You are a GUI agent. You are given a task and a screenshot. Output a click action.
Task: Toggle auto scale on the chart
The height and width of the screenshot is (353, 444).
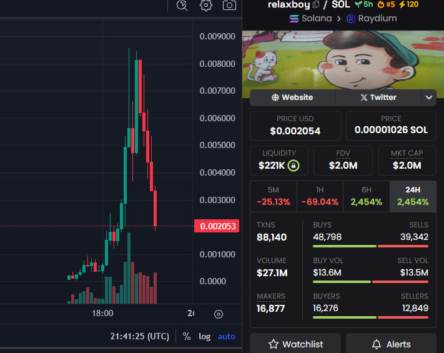(x=227, y=336)
